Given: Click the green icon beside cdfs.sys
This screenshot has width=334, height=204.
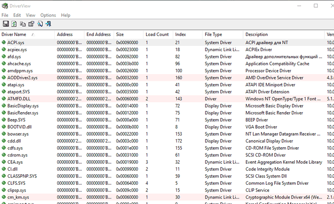Looking at the screenshot, I should (4, 148).
